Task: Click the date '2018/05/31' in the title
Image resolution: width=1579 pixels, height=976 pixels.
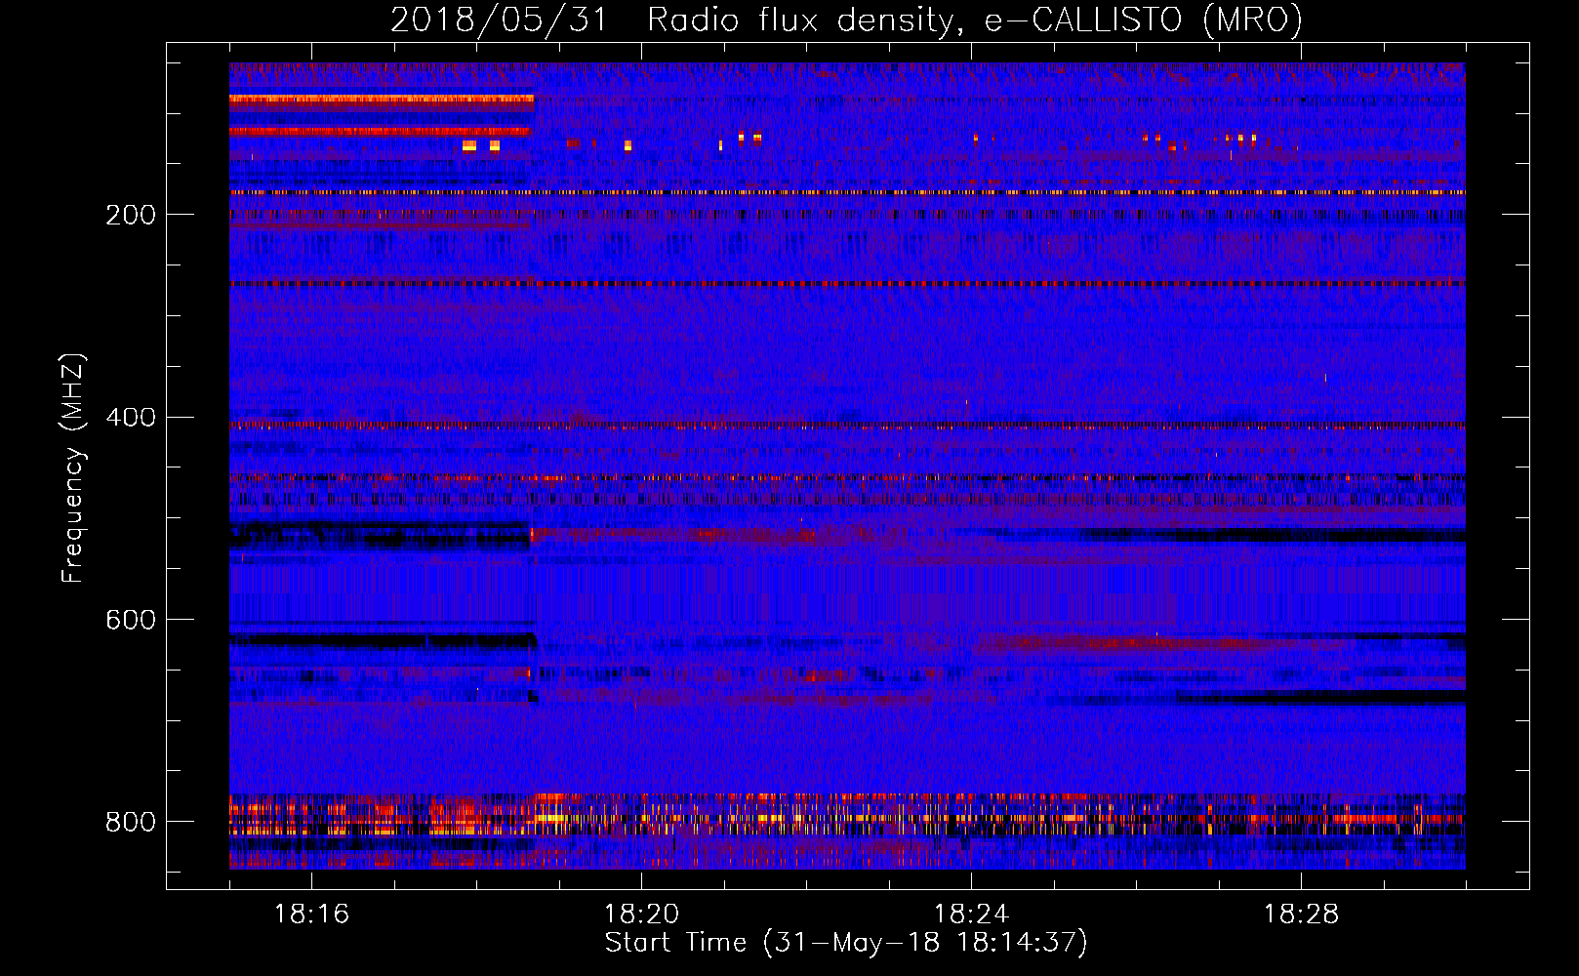Action: pos(499,20)
